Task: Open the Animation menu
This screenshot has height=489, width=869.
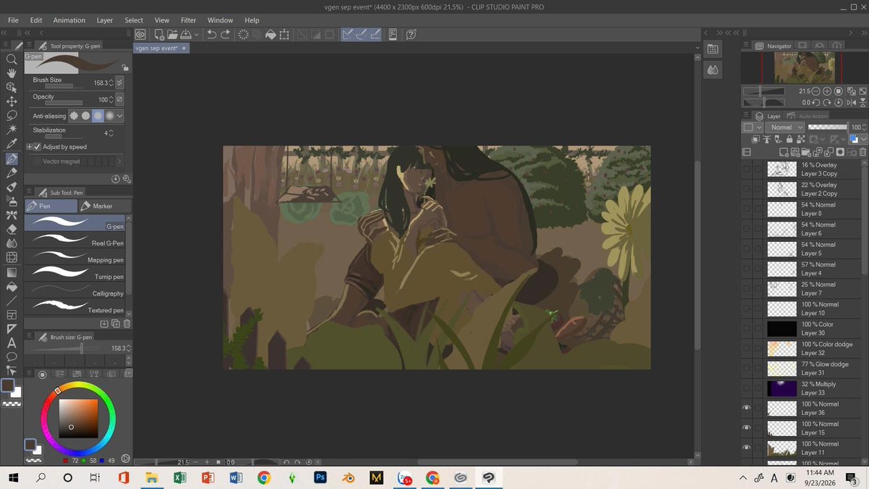Action: (69, 20)
